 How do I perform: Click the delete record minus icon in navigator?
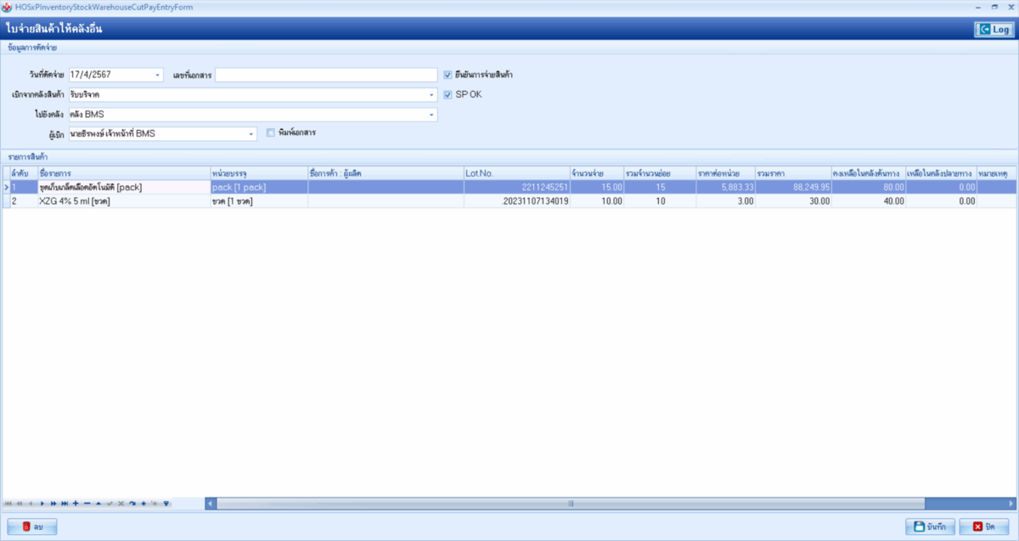(x=87, y=504)
